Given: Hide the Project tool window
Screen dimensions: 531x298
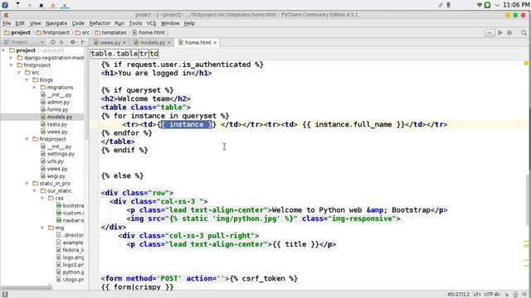Looking at the screenshot, I should tap(83, 42).
